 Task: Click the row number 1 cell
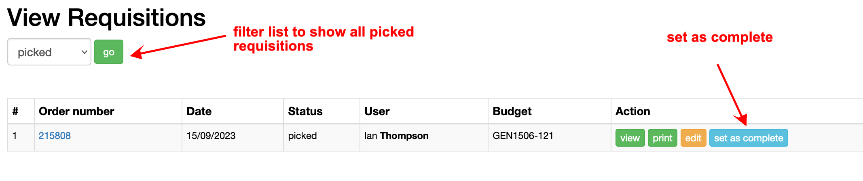point(15,136)
